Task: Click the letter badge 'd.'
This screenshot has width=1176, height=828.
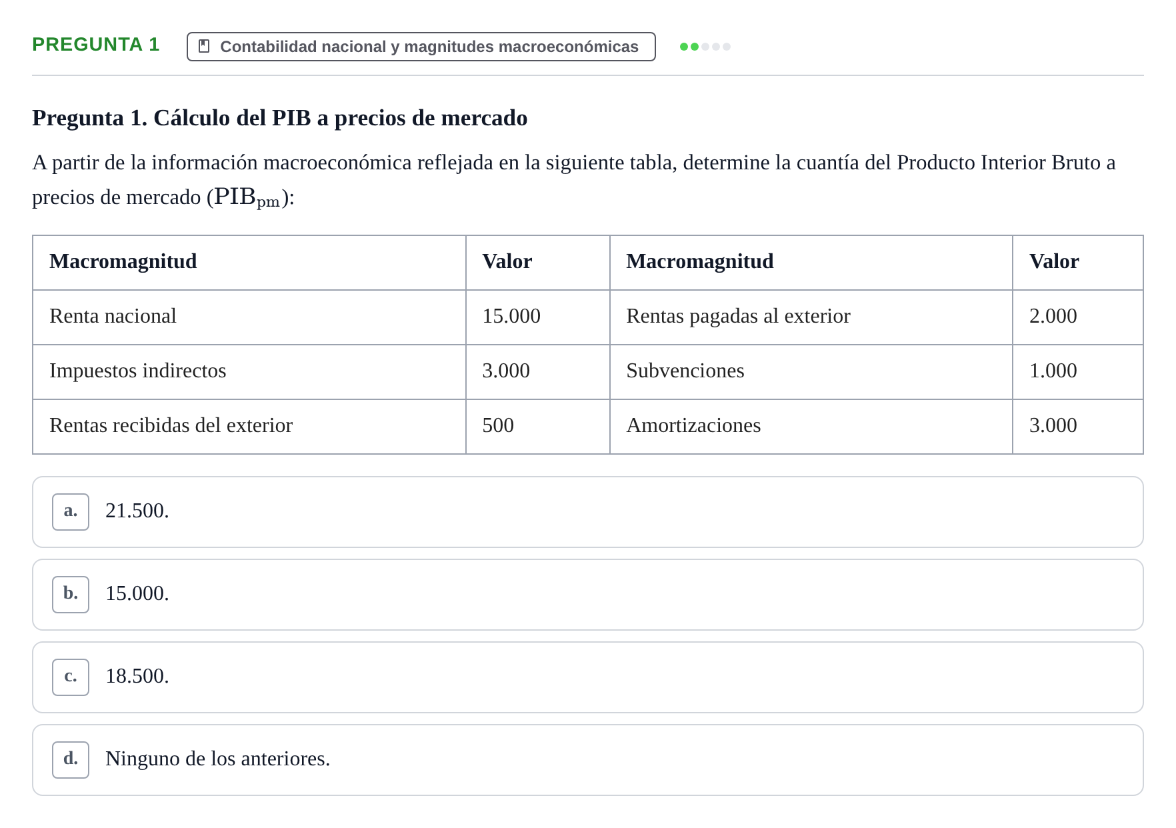Action: (71, 760)
